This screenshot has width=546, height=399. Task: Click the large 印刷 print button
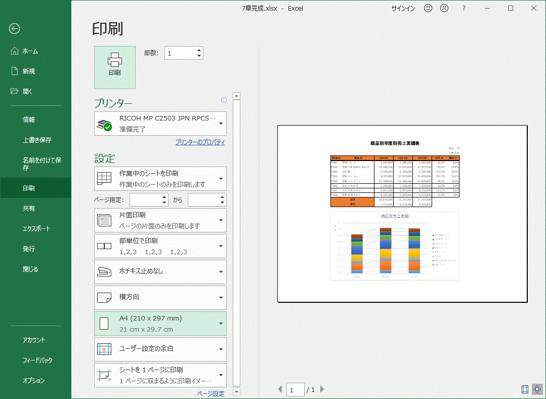[115, 67]
